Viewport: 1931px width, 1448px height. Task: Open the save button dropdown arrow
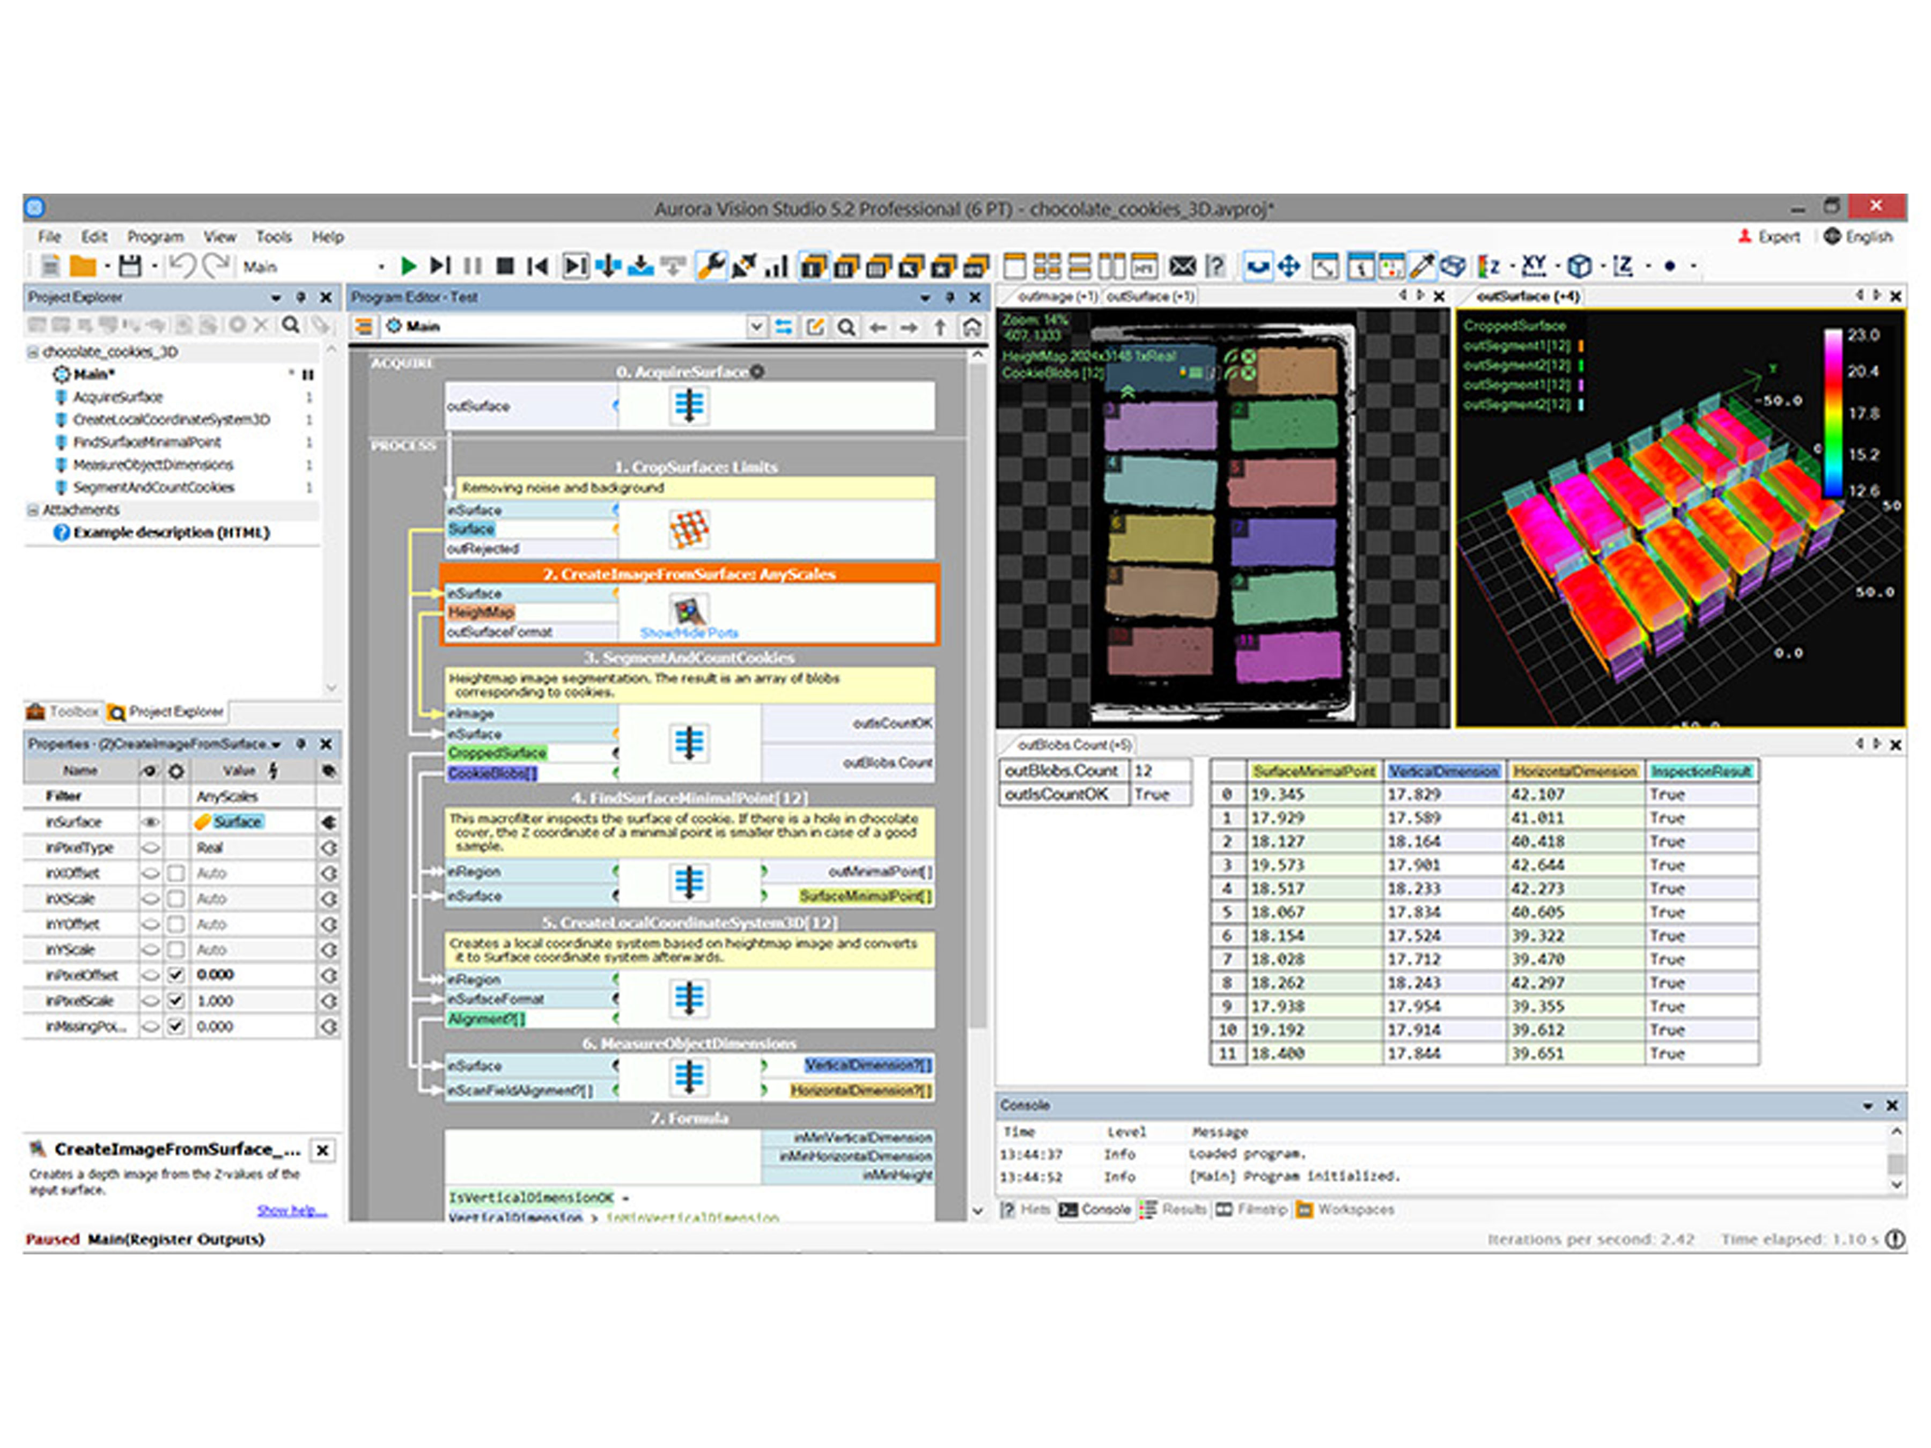[154, 266]
